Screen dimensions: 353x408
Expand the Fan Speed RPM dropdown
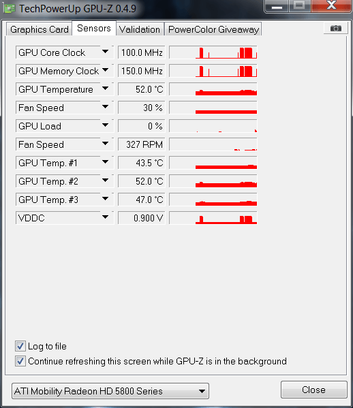tap(106, 144)
